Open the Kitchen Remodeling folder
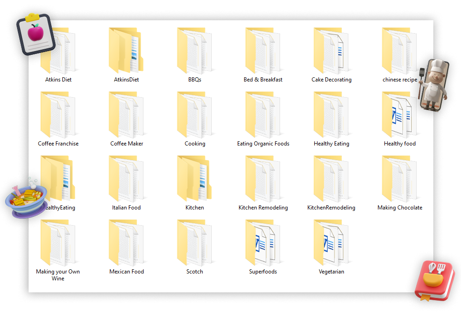The height and width of the screenshot is (314, 461). [x=263, y=179]
